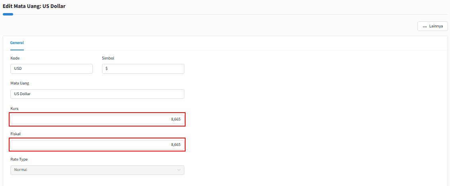This screenshot has width=450, height=186.
Task: Click the Fiskal field label
Action: pyautogui.click(x=16, y=134)
